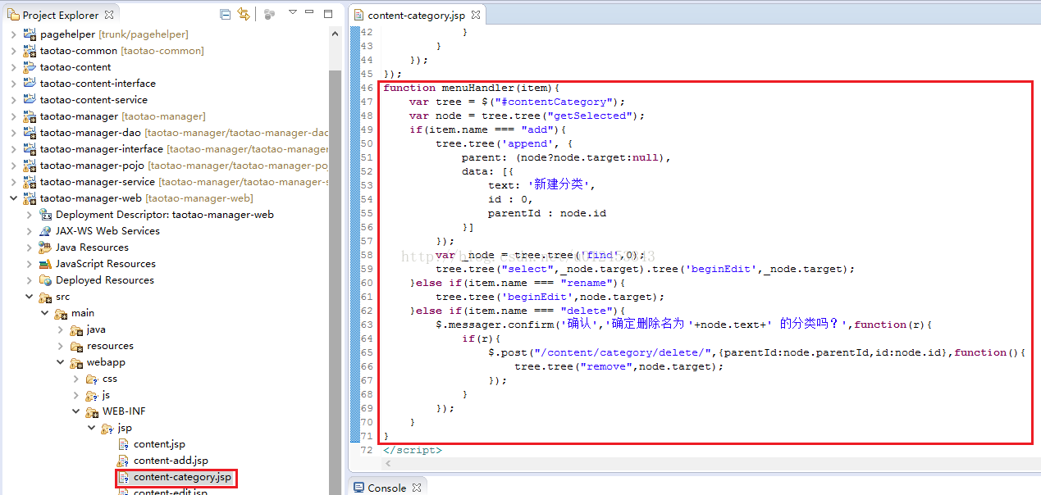Close the Project Explorer tab
Screen dimensions: 1041x495
(110, 15)
